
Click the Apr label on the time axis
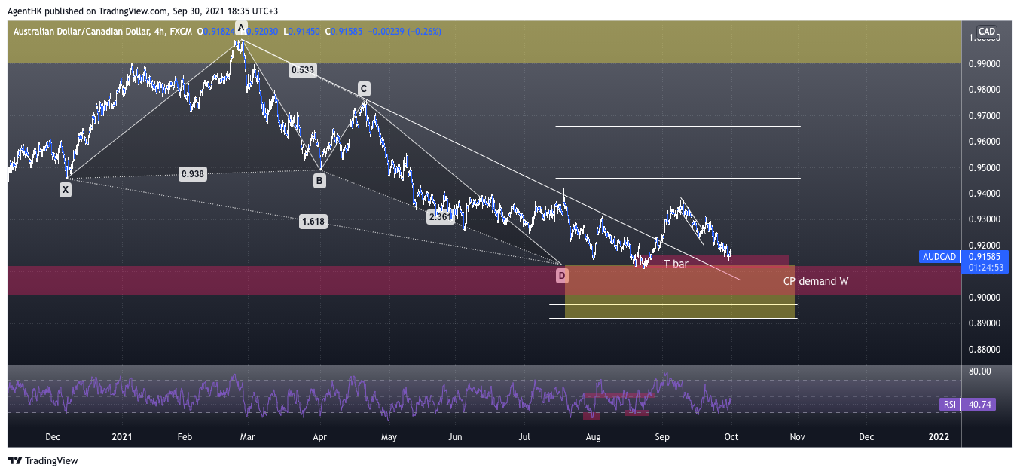point(319,437)
